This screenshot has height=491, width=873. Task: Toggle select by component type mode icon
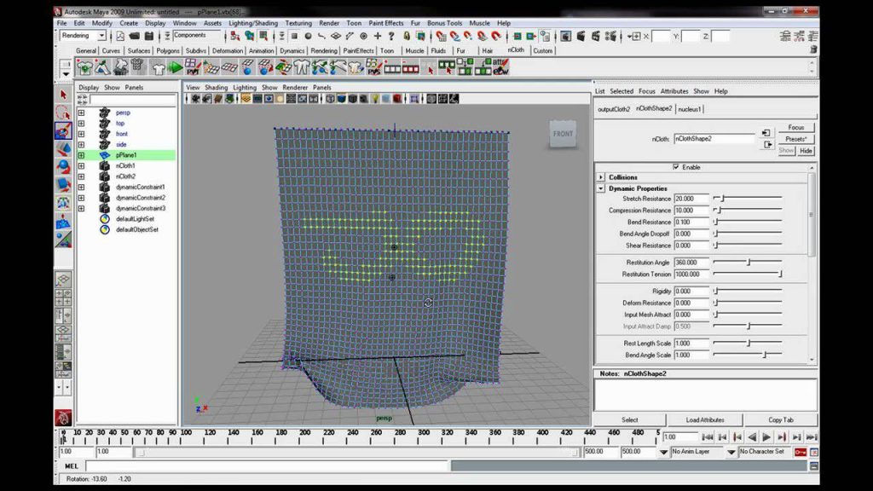click(x=263, y=36)
